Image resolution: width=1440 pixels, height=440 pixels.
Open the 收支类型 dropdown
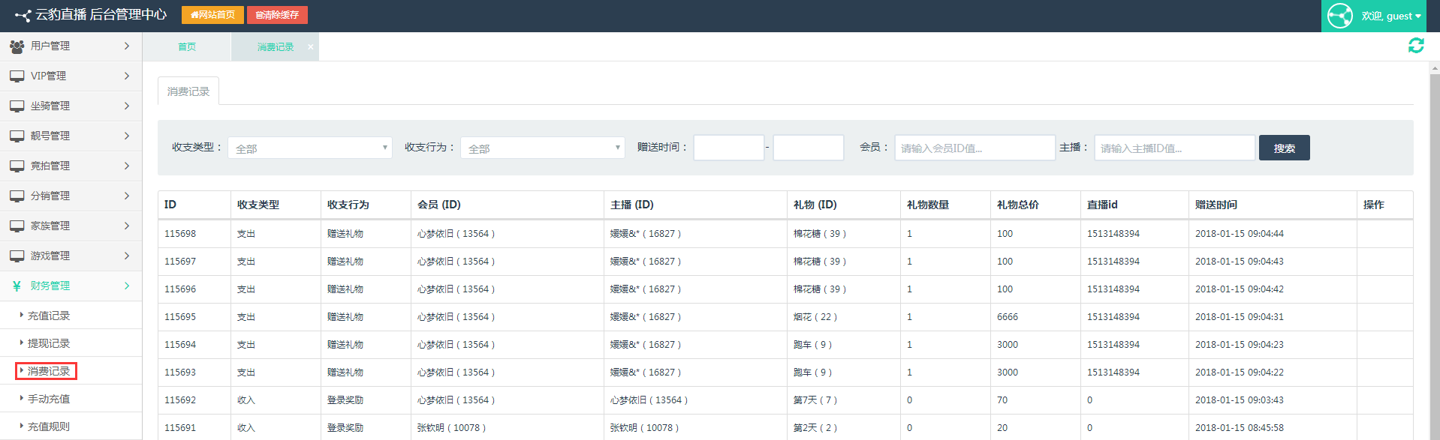310,148
